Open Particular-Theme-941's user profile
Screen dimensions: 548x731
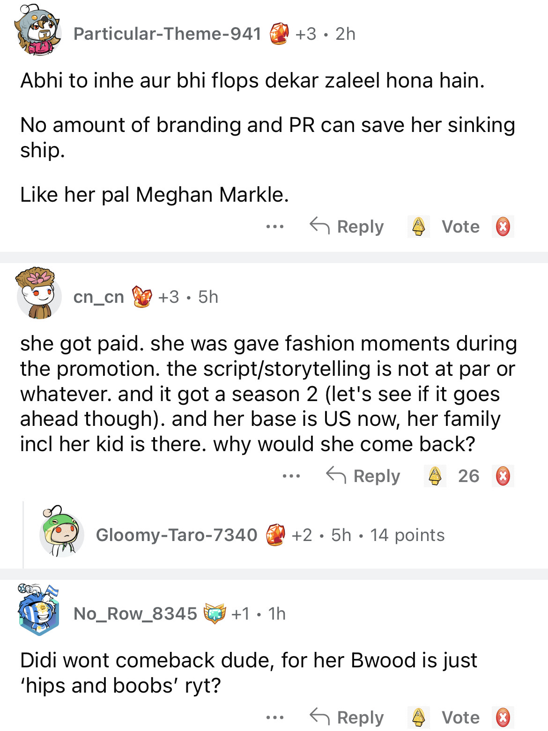[x=167, y=34]
